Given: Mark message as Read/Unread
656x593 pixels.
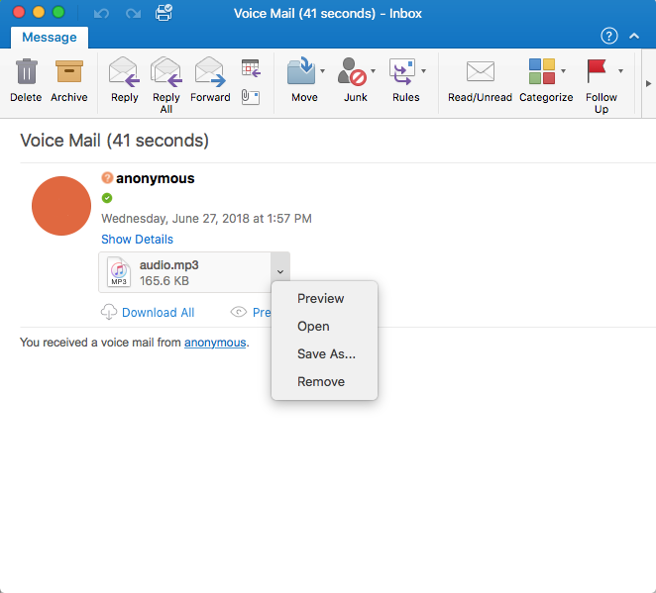Looking at the screenshot, I should pos(480,74).
